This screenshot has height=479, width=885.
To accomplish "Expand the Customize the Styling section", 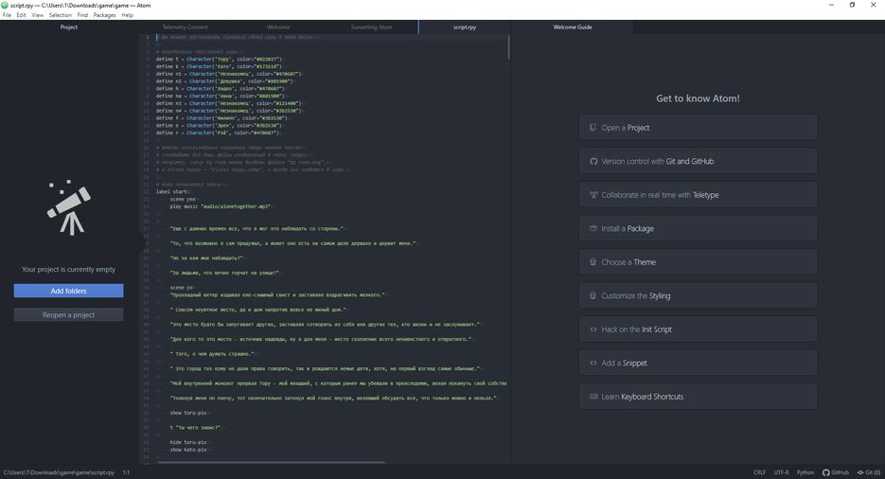I will [698, 295].
